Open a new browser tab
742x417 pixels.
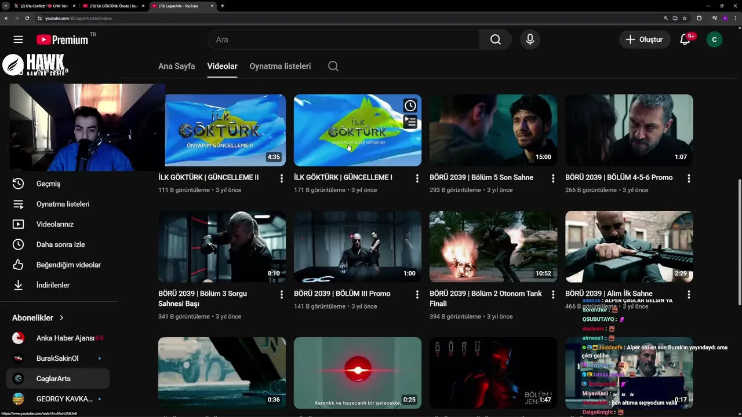click(223, 6)
